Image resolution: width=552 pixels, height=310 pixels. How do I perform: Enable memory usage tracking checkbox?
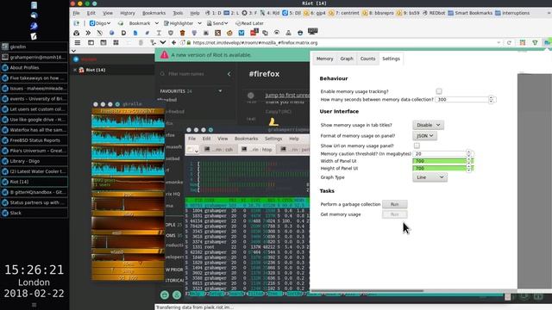439,91
